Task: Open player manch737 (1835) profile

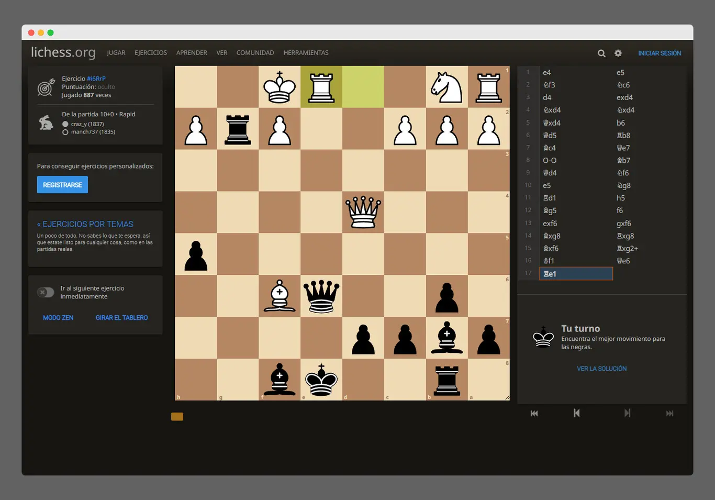Action: pyautogui.click(x=93, y=132)
